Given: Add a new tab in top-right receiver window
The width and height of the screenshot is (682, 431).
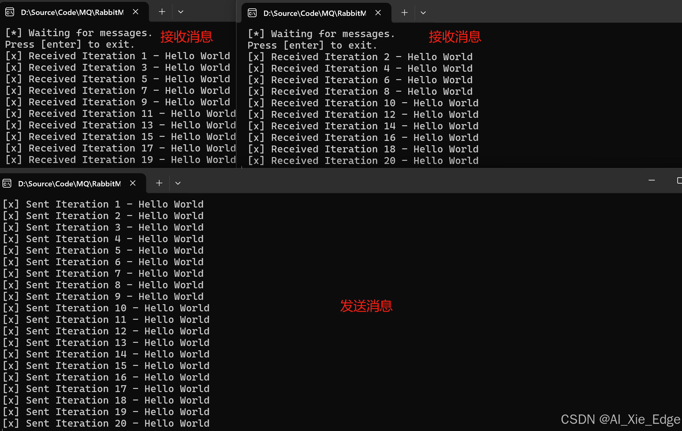Looking at the screenshot, I should click(404, 13).
